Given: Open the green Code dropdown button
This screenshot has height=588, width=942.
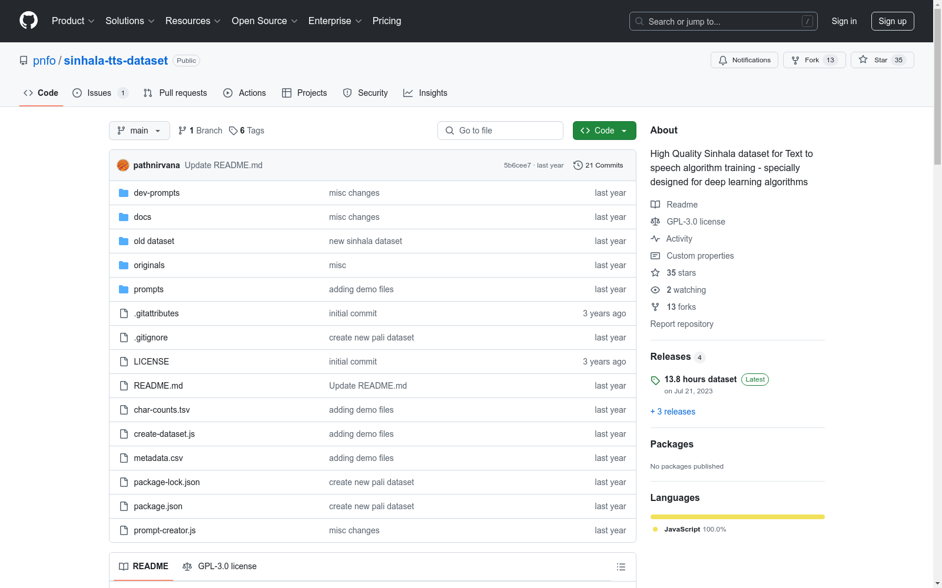Looking at the screenshot, I should [x=604, y=131].
